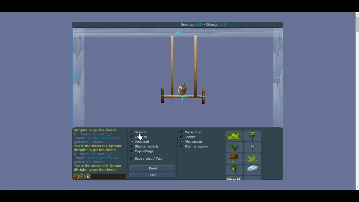Click the short red post at right end
Image resolution: width=359 pixels, height=202 pixels.
pyautogui.click(x=203, y=97)
